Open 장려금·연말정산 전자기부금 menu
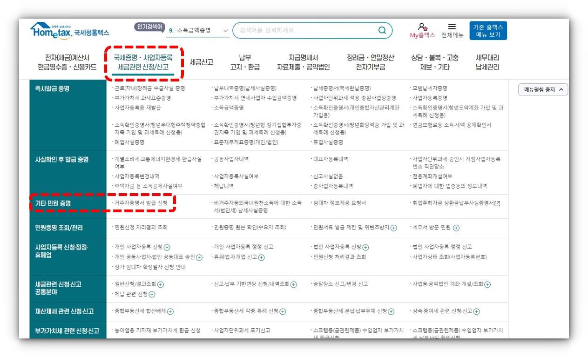 tap(371, 62)
